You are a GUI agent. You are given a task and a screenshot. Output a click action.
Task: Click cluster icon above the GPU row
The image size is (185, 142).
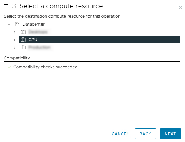coord(23,32)
